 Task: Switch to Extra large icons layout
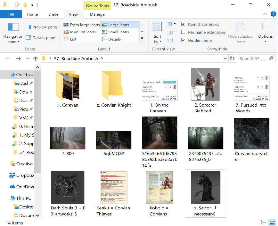tap(82, 25)
